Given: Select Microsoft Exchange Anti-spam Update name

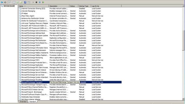Looking at the screenshot, I should pos(35,36).
